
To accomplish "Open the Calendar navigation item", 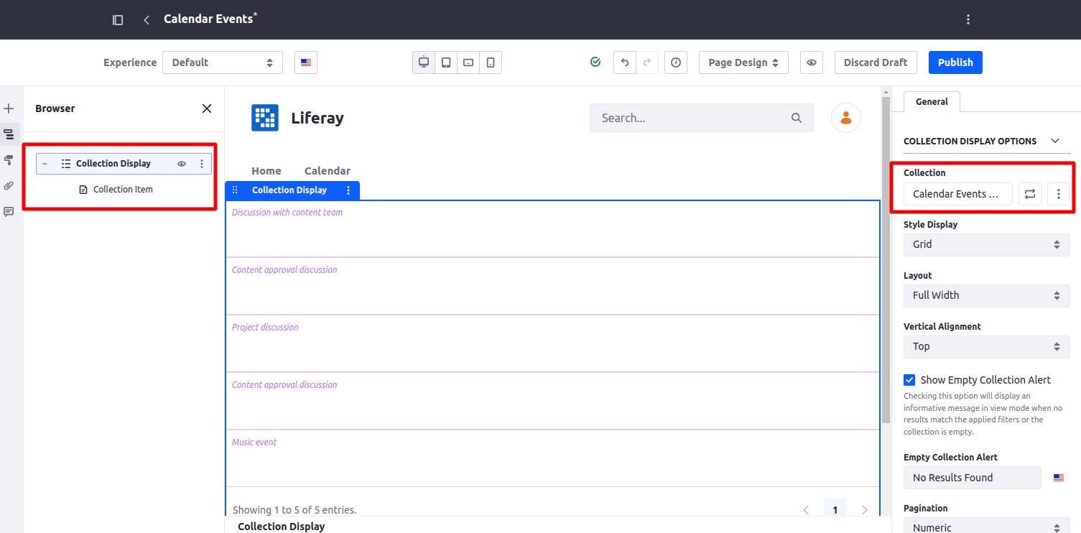I will click(328, 171).
